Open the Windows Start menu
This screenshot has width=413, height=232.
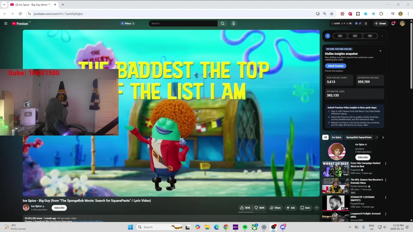click(x=130, y=227)
